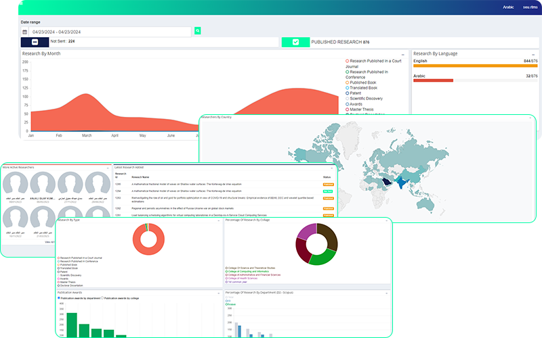542x338 pixels.
Task: Click the calendar icon beside date range
Action: tap(25, 31)
